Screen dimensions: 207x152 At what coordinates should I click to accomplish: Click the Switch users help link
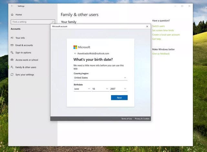point(159,26)
